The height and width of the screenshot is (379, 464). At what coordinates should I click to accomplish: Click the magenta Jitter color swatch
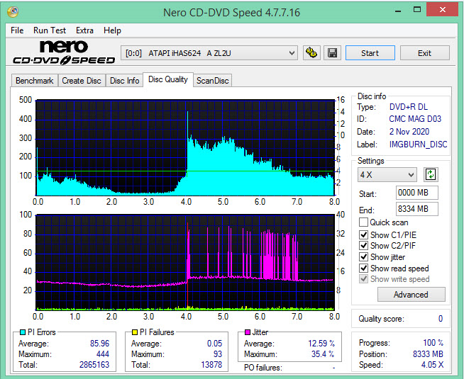[x=248, y=332]
